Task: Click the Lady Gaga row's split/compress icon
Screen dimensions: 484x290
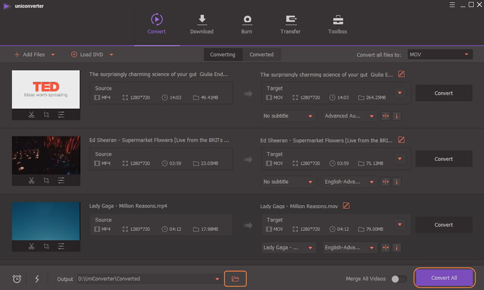Action: 386,247
